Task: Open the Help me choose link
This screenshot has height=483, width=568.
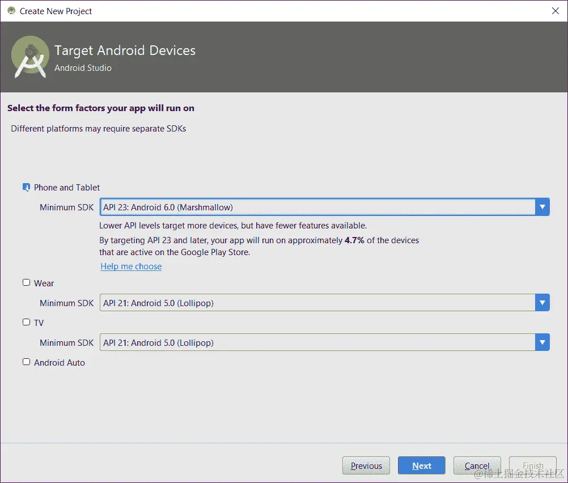Action: [x=131, y=266]
